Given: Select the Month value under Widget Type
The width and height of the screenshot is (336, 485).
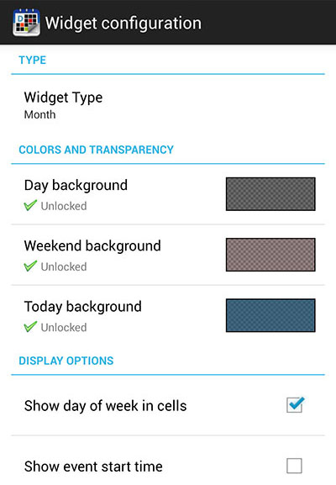Looking at the screenshot, I should [39, 115].
